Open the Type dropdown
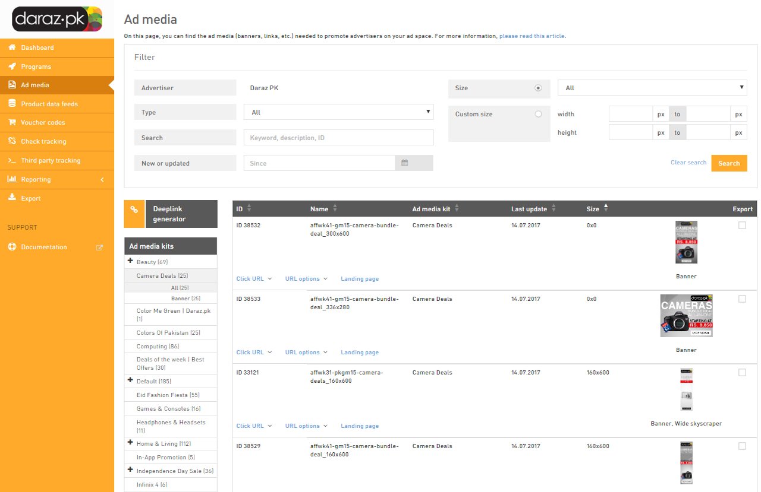761x492 pixels. click(338, 112)
